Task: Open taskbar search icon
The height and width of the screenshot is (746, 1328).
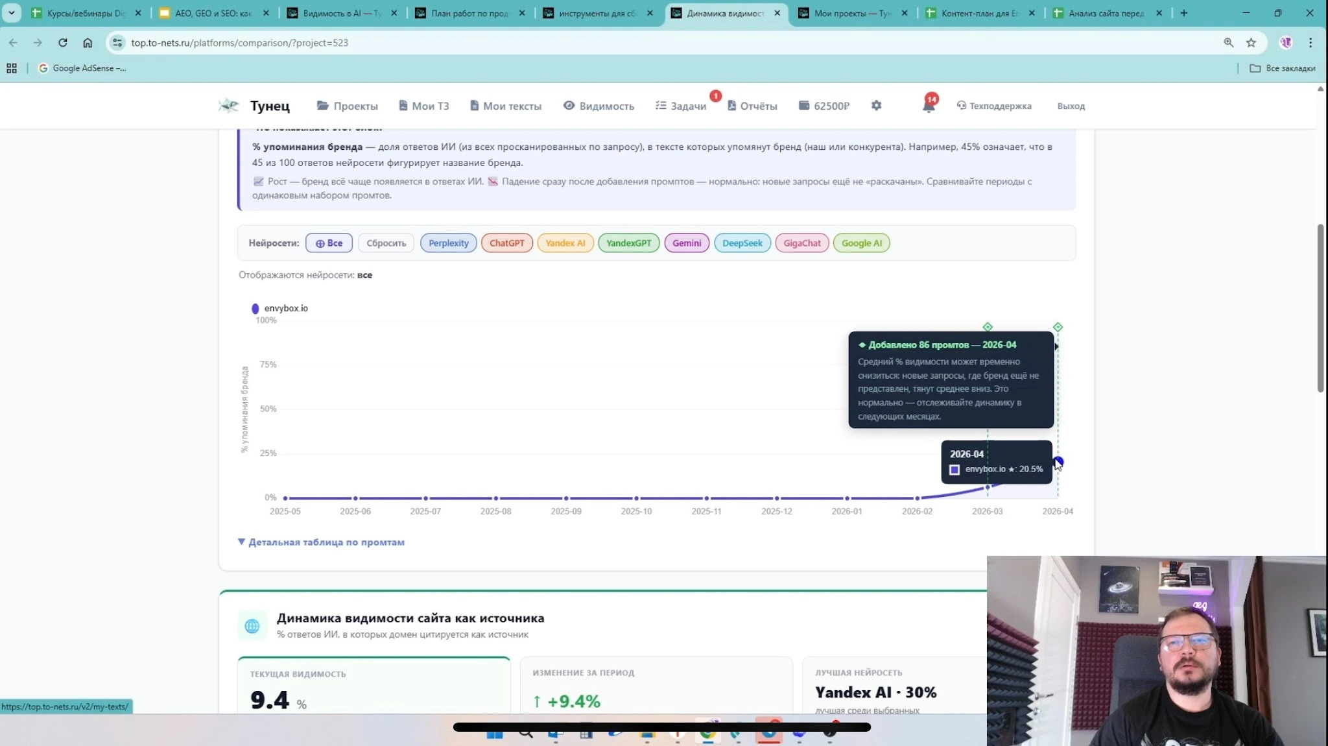Action: (x=526, y=734)
